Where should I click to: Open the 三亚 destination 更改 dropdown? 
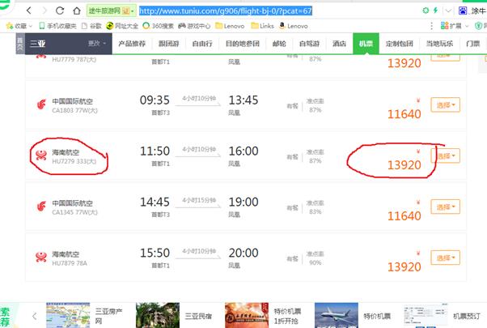pos(97,44)
